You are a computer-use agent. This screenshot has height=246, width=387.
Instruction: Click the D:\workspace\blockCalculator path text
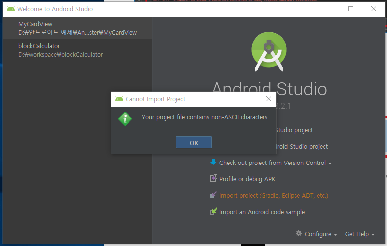(x=60, y=55)
